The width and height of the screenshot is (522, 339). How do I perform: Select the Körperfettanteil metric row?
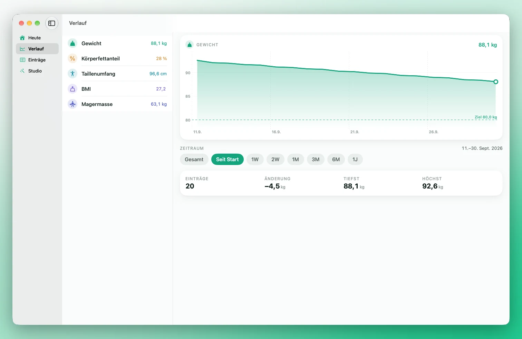pyautogui.click(x=117, y=59)
